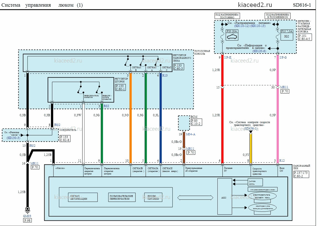Click the car icon in fuse F20 20A
Screen dimensions: 317x226
pos(232,37)
